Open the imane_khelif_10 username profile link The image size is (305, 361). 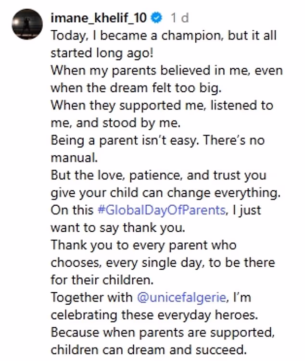click(99, 18)
